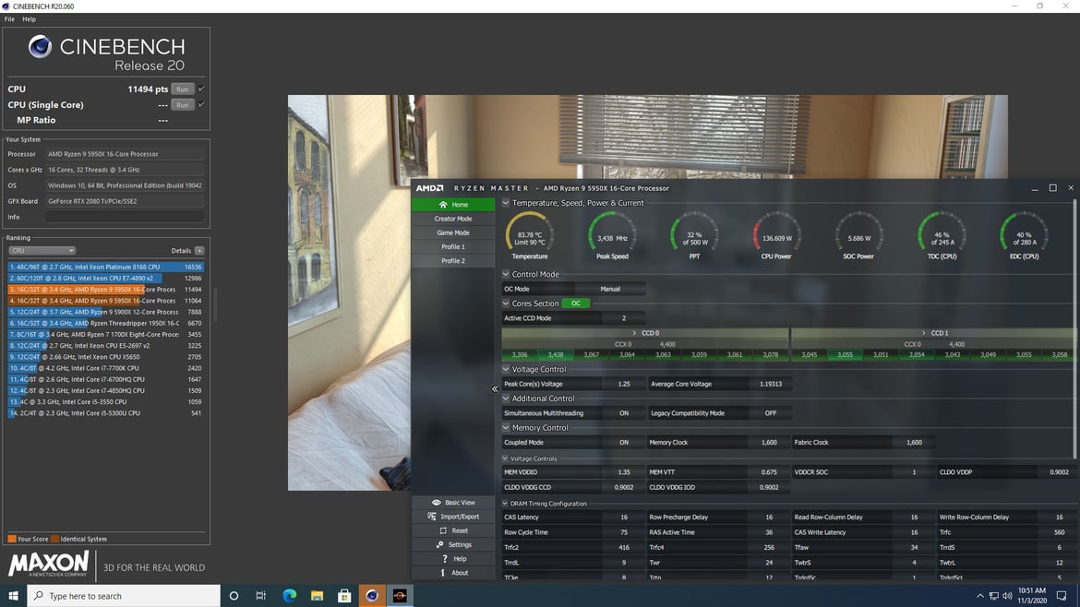This screenshot has width=1080, height=607.
Task: Show hidden system tray icons
Action: click(x=980, y=596)
